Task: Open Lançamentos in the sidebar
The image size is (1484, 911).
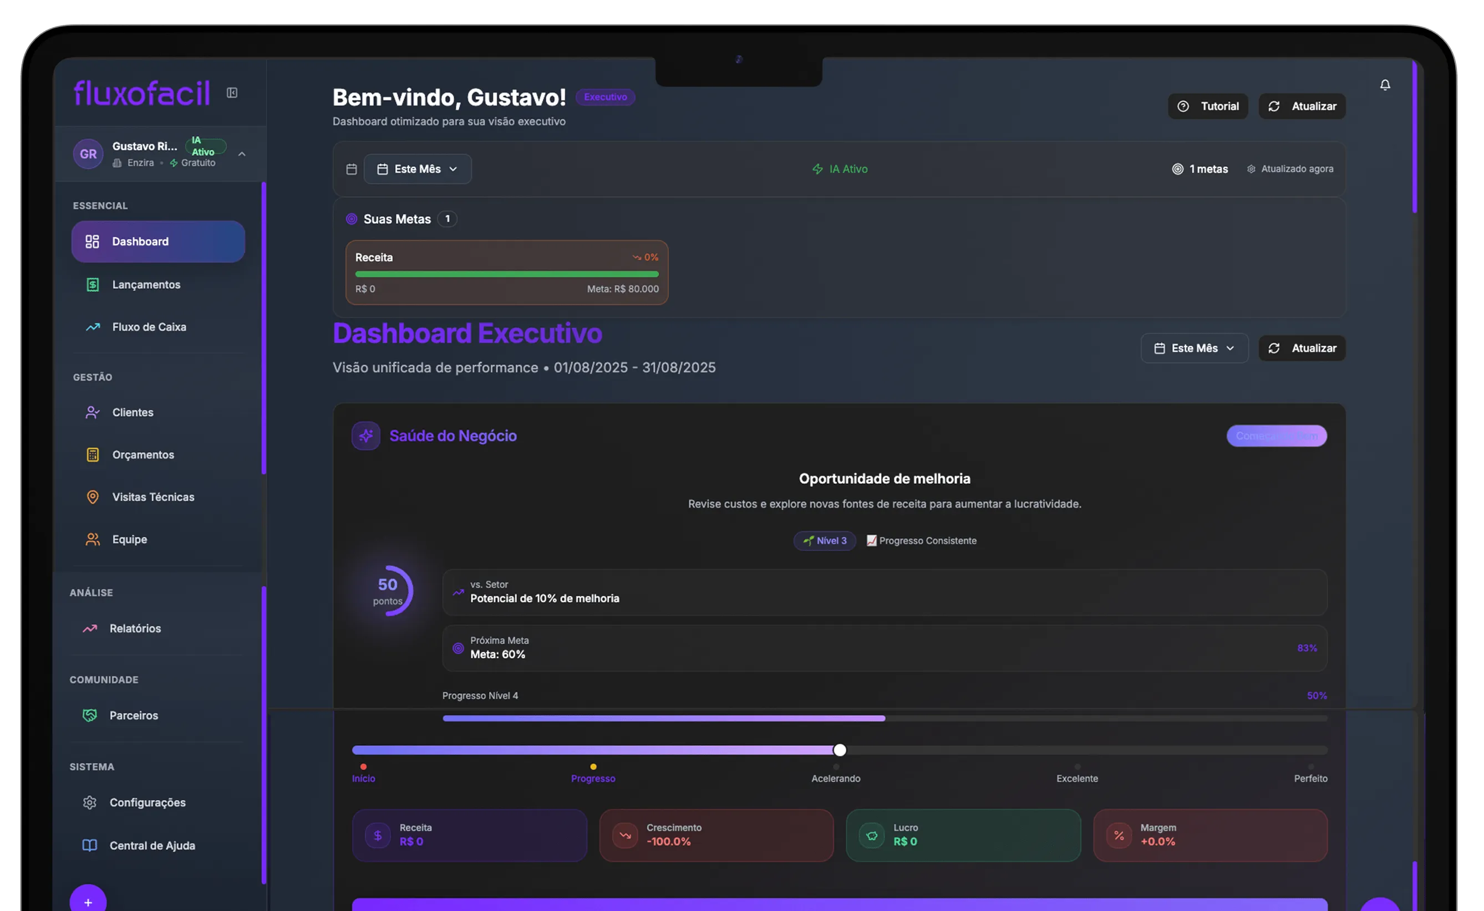Action: 146,284
